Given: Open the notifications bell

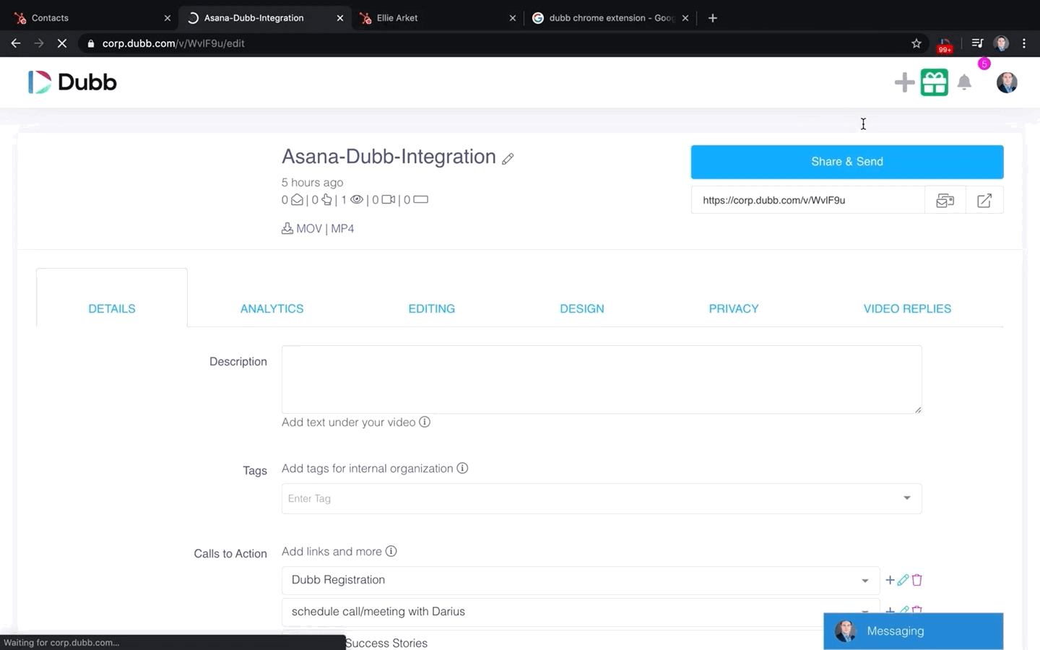Looking at the screenshot, I should pos(964,82).
